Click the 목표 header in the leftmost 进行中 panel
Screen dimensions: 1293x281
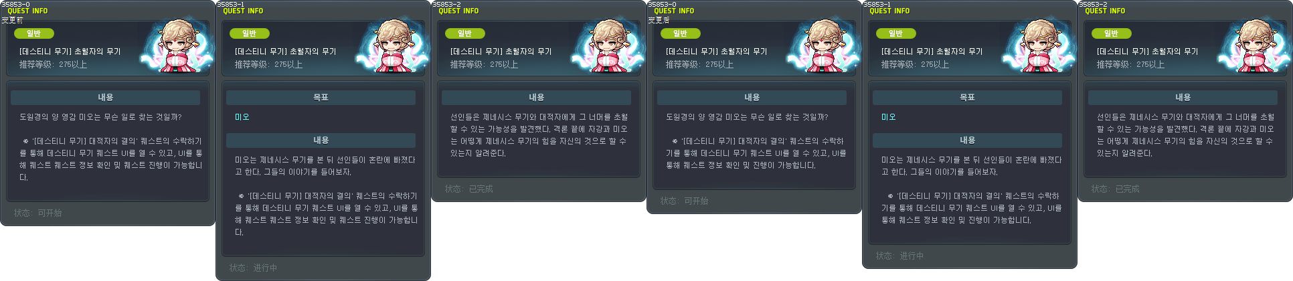coord(321,98)
